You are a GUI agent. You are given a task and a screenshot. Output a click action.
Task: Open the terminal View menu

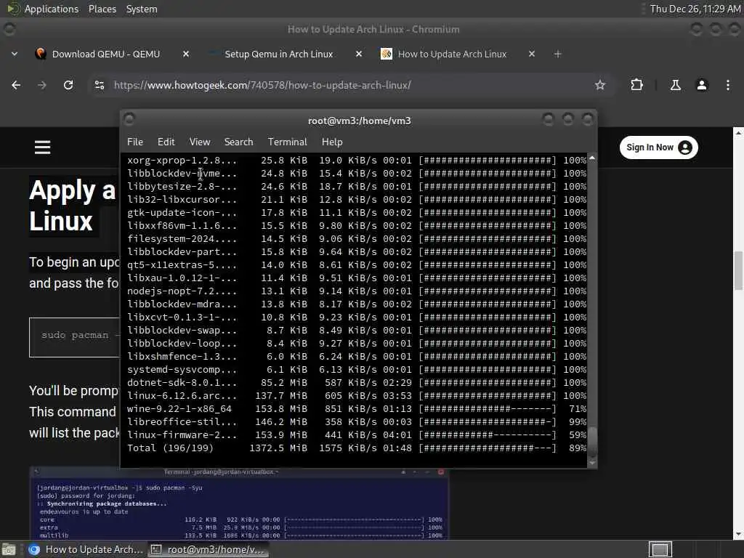(200, 142)
